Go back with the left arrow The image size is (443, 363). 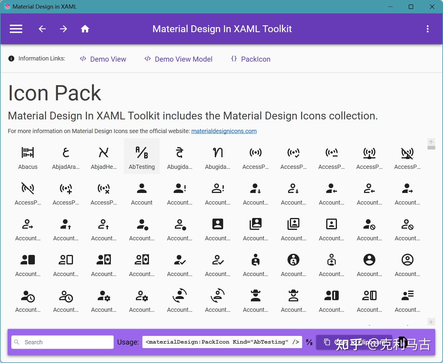point(42,29)
